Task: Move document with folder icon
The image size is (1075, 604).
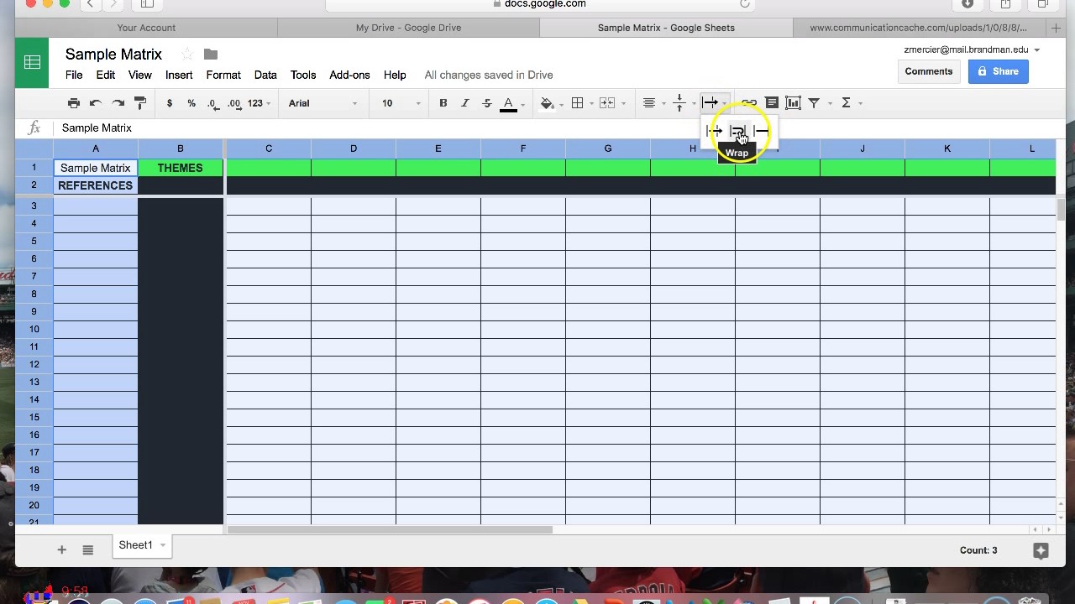Action: pos(211,55)
